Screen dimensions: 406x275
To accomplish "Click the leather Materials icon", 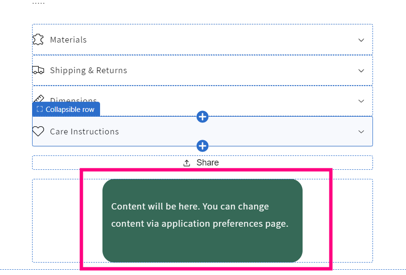I will coord(38,40).
